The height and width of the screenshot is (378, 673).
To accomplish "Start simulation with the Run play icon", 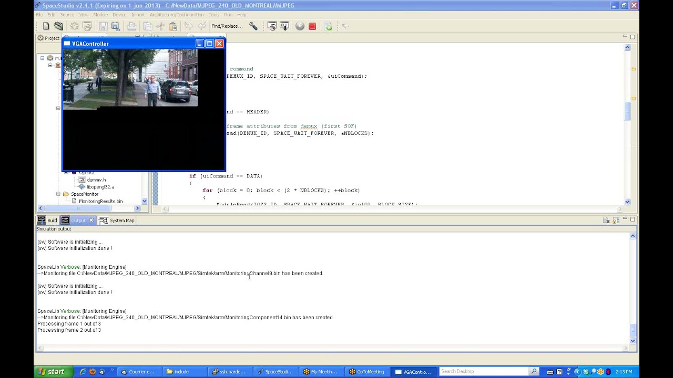I will point(300,26).
